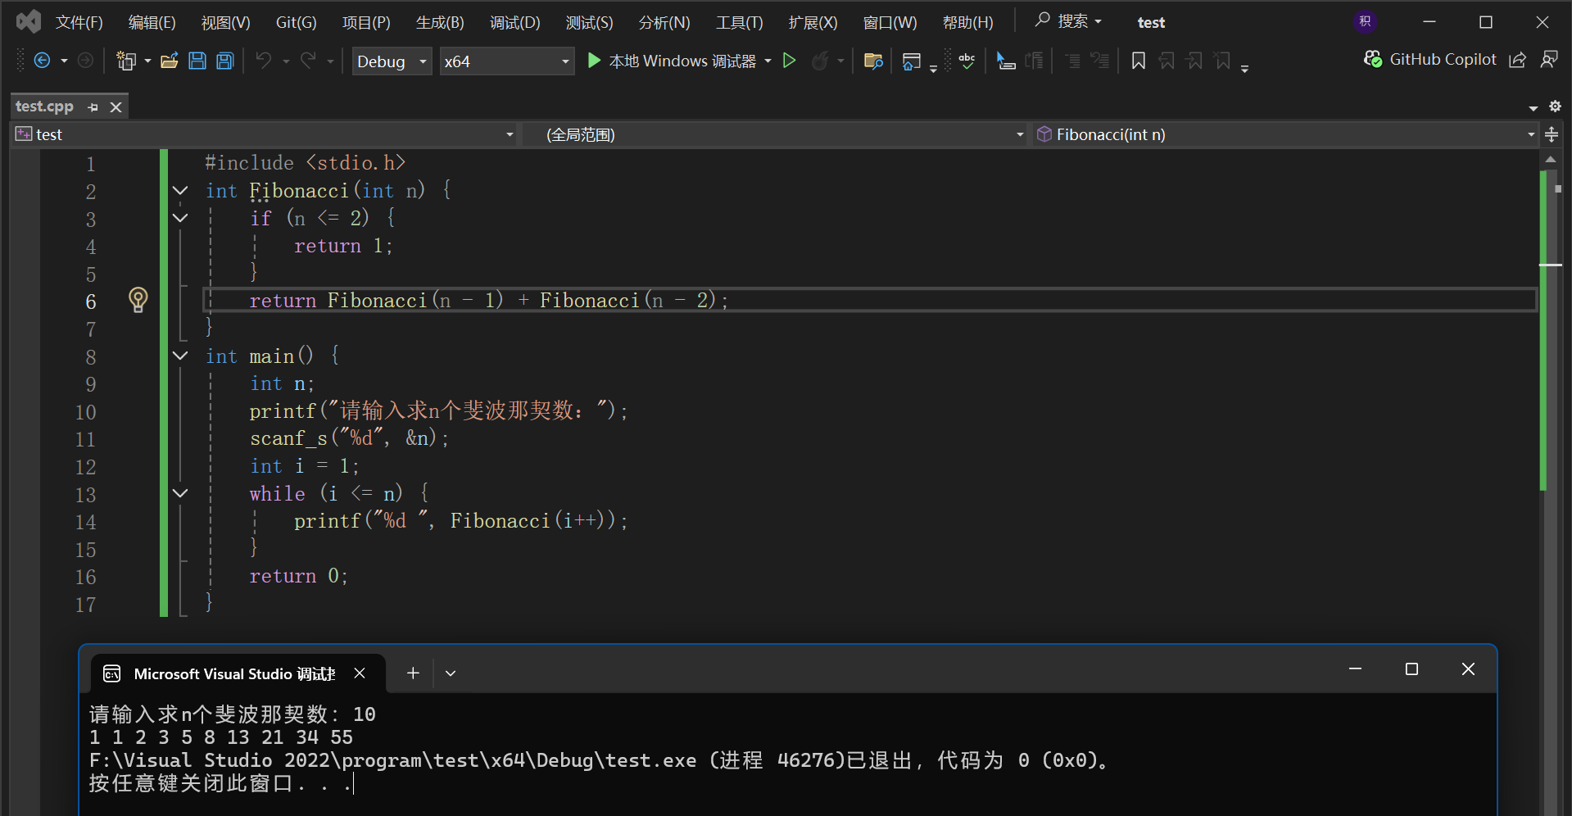Viewport: 1572px width, 816px height.
Task: Open editor tab settings gear icon
Action: pos(1555,107)
